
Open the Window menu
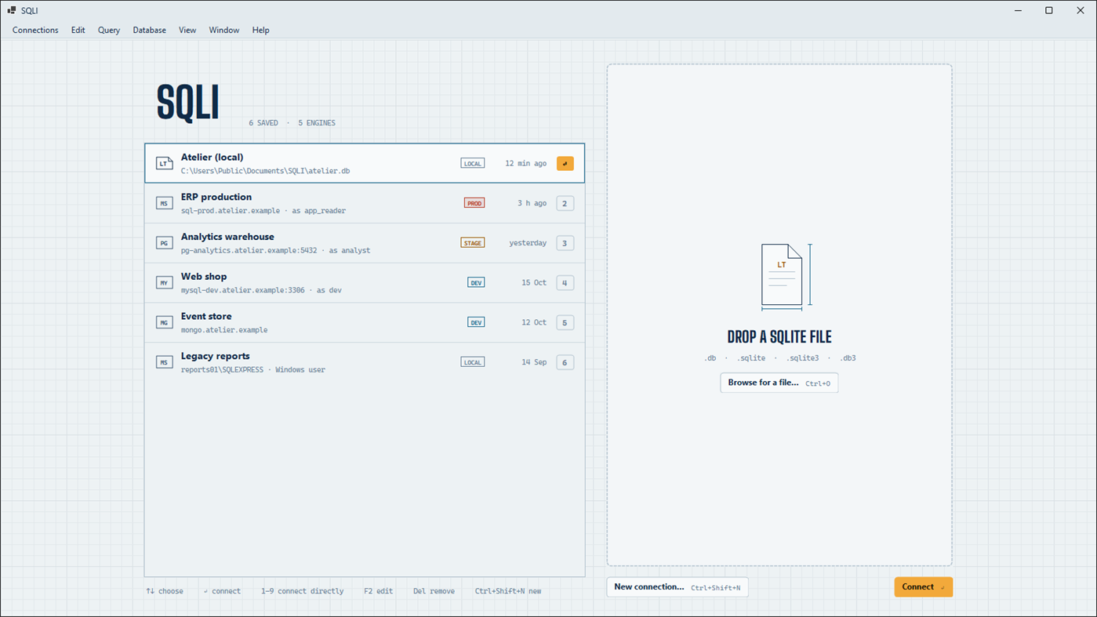point(224,30)
